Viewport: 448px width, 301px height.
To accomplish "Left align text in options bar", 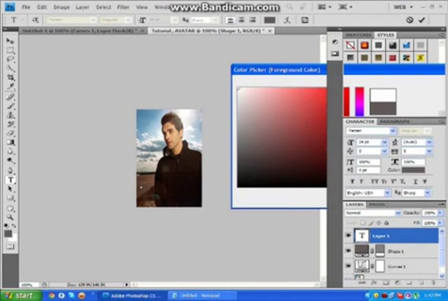I will tap(230, 20).
